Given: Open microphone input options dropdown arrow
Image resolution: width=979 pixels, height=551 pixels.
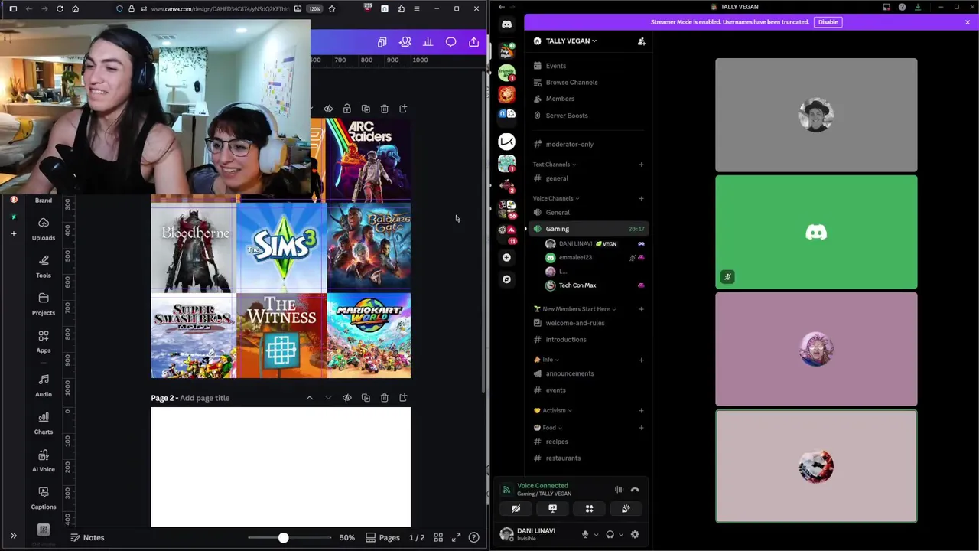Looking at the screenshot, I should coord(596,535).
